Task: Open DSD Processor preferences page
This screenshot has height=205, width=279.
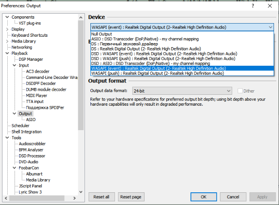Action: tap(32, 156)
